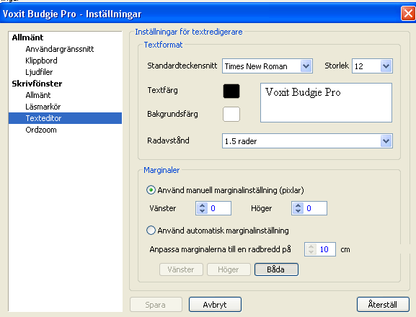Select the Texteditor item in sidebar

[x=66, y=118]
